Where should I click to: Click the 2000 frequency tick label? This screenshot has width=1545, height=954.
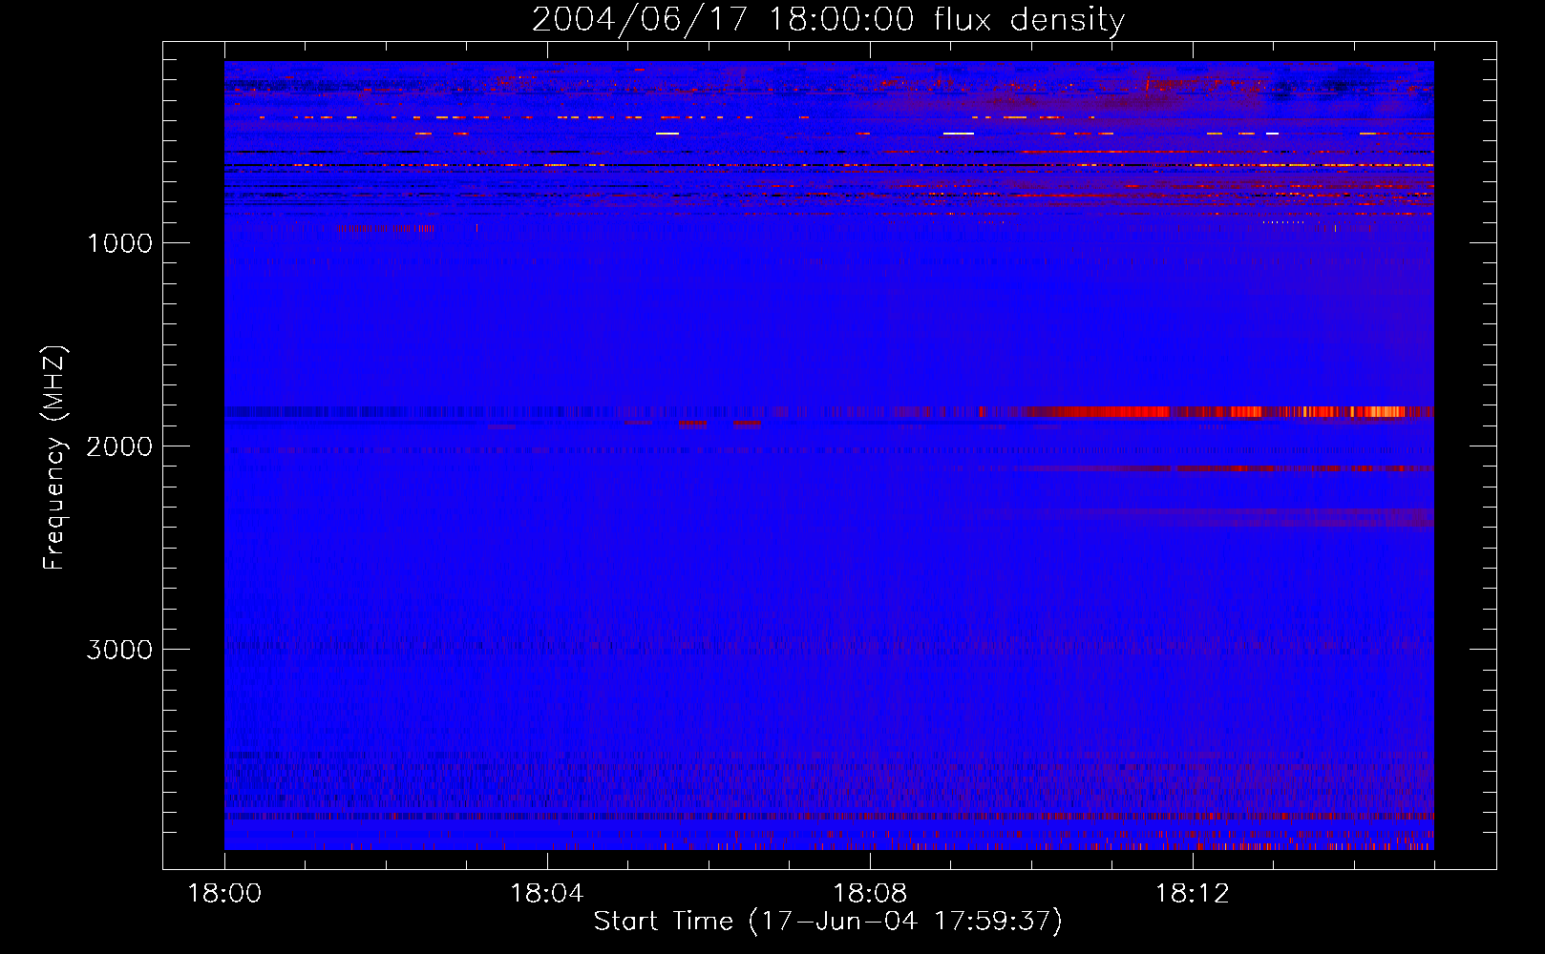point(119,446)
